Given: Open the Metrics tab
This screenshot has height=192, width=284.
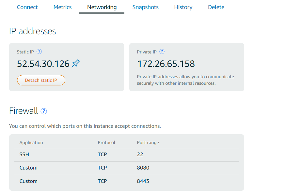Looking at the screenshot, I should [x=62, y=7].
